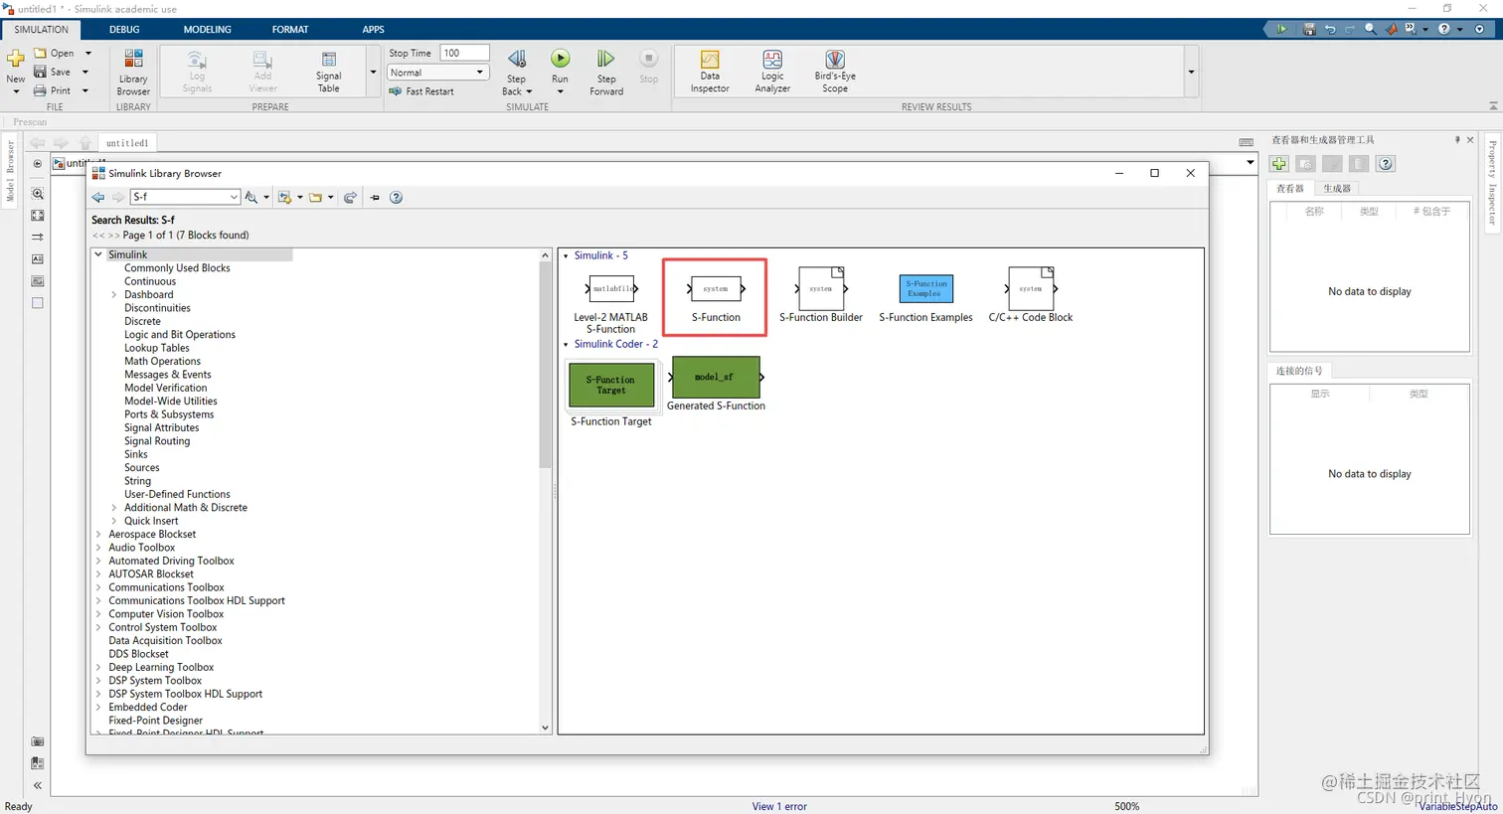This screenshot has width=1503, height=814.
Task: Click the viewer manager help icon
Action: [1386, 164]
